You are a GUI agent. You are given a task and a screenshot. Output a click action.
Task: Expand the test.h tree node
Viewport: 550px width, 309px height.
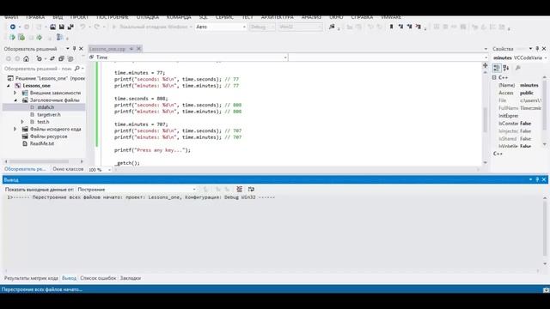coord(22,122)
